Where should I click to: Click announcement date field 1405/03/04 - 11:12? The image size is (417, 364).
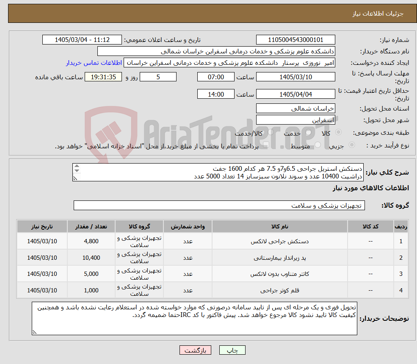point(82,40)
